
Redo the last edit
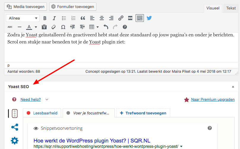[x=115, y=27]
